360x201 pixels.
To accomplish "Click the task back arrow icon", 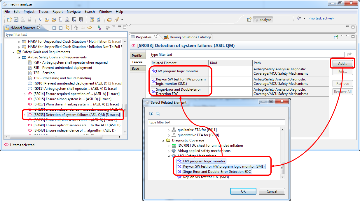I will pyautogui.click(x=299, y=18).
